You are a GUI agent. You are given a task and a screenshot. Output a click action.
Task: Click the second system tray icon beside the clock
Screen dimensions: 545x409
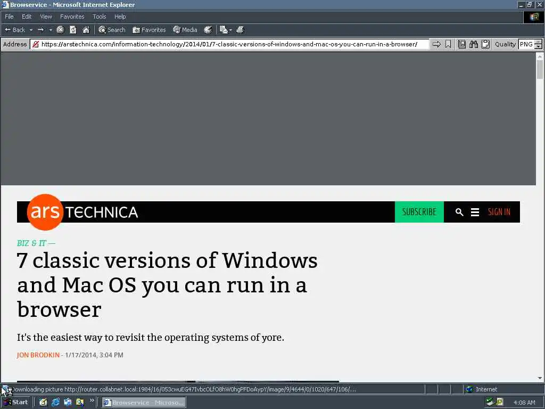499,402
